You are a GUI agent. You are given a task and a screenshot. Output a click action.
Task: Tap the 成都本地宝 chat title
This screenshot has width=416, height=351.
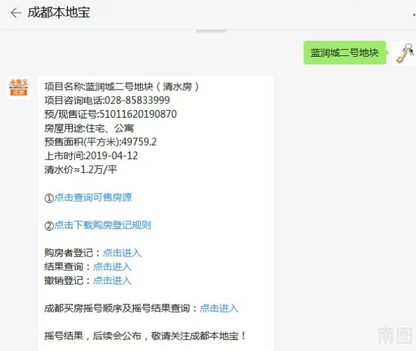59,13
